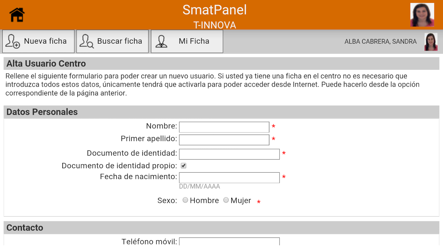Click the add-user icon on Nueva ficha
The image size is (443, 248).
tap(13, 41)
